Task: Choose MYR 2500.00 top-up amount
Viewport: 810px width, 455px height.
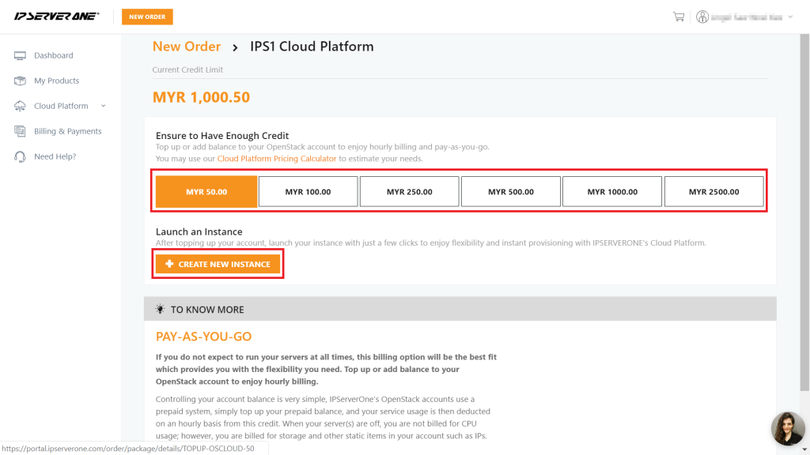Action: click(x=714, y=191)
